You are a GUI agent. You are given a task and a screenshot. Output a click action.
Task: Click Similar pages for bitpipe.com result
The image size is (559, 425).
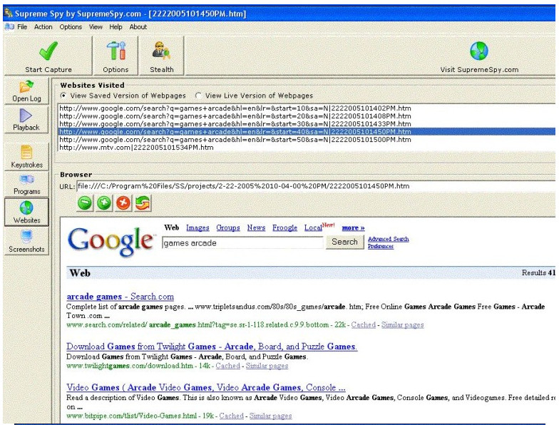pos(271,416)
